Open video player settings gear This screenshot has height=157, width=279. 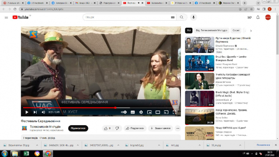pos(141,112)
